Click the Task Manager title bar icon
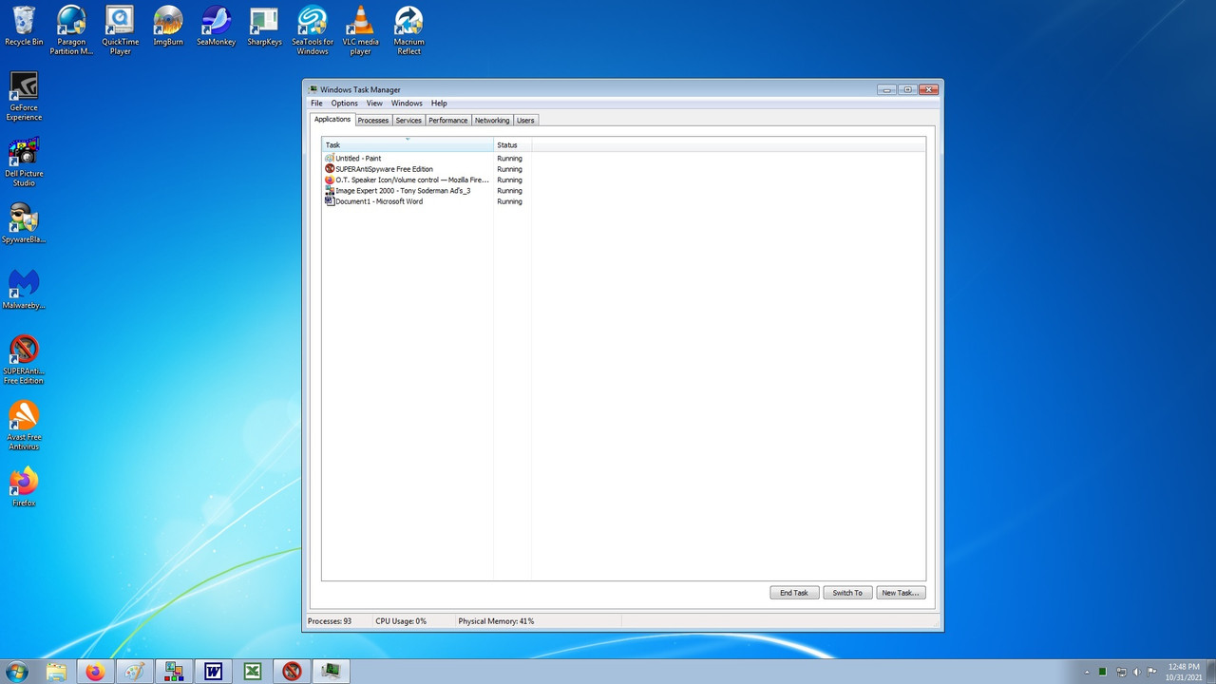The image size is (1216, 684). 313,90
